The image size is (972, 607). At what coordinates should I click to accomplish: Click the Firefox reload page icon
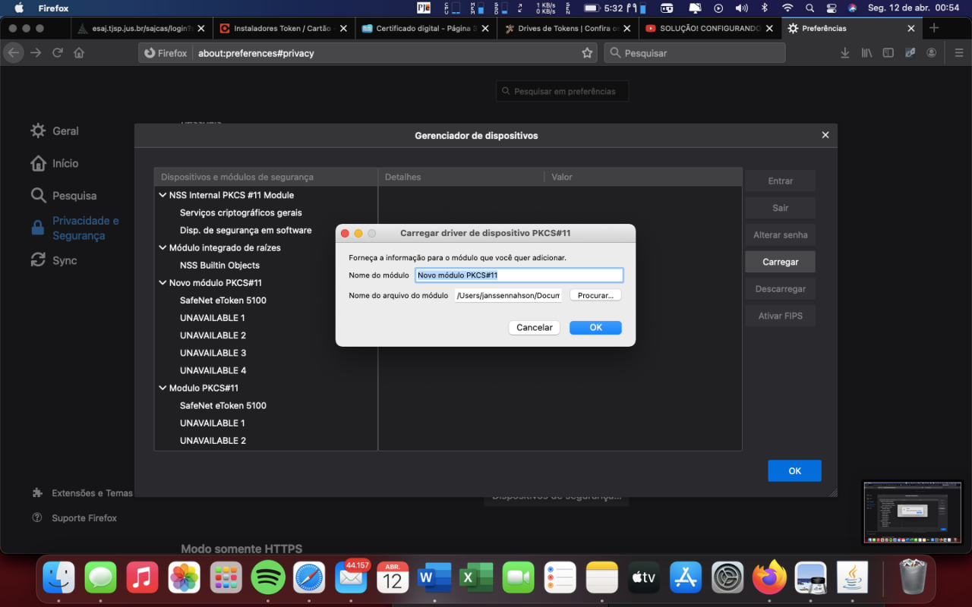[57, 53]
